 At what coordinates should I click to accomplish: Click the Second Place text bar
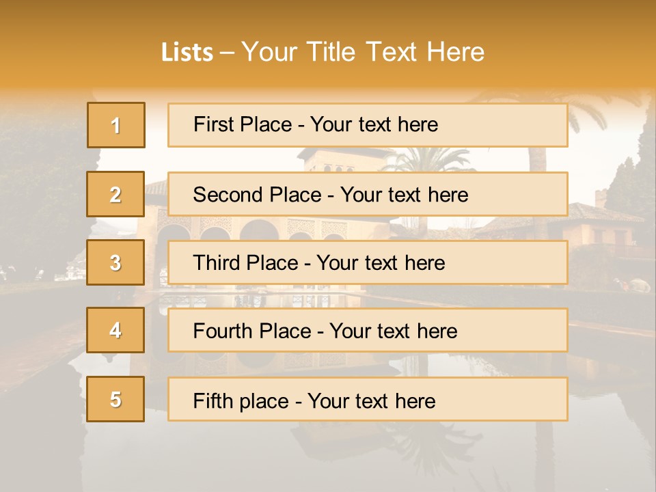click(x=368, y=194)
